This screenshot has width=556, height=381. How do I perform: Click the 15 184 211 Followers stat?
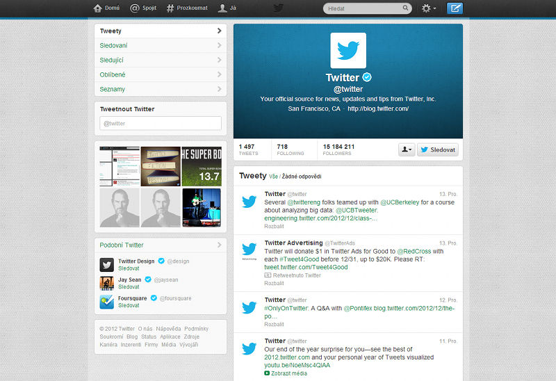(338, 149)
